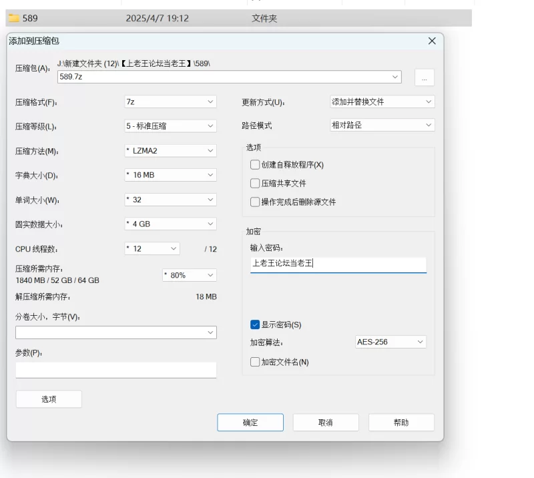The width and height of the screenshot is (534, 478).
Task: Open the 压缩格式 7z dropdown
Action: (170, 101)
